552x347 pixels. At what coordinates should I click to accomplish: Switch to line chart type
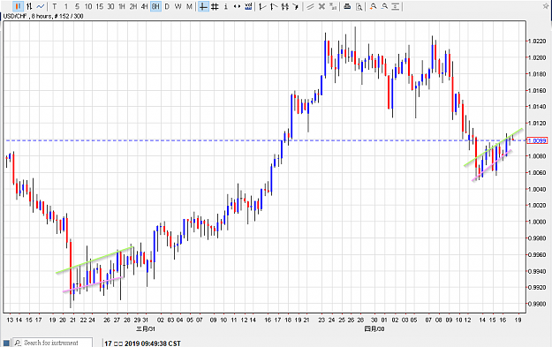click(x=41, y=6)
